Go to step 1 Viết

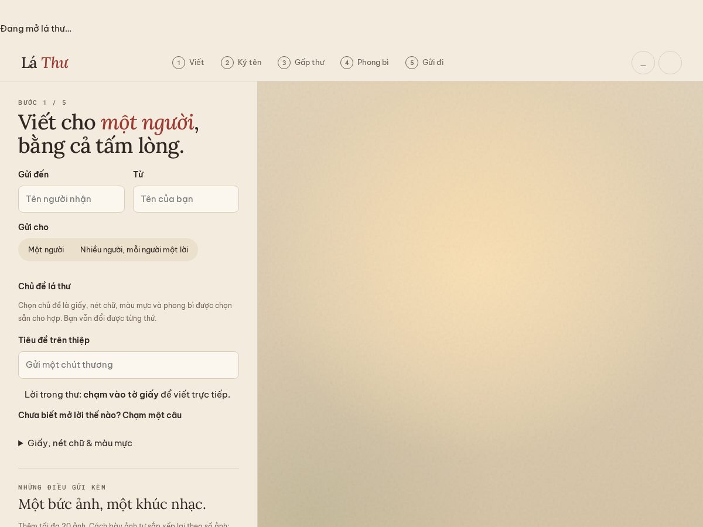[188, 63]
